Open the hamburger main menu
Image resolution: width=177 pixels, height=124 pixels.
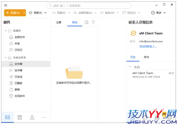point(5,5)
